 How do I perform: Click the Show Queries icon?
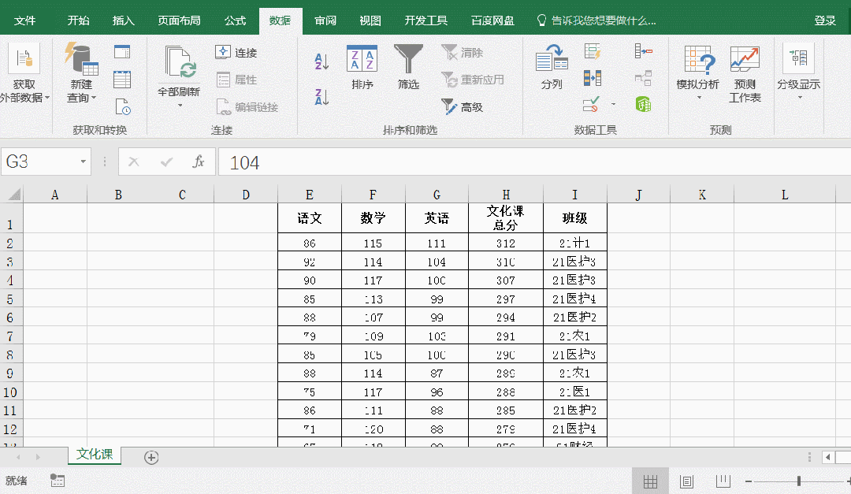tap(122, 52)
